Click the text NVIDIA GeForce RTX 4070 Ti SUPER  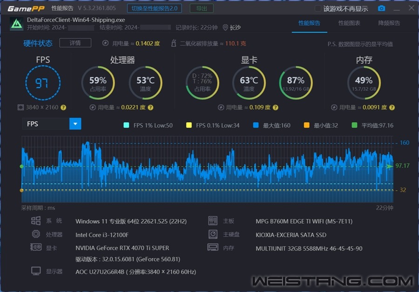(122, 248)
